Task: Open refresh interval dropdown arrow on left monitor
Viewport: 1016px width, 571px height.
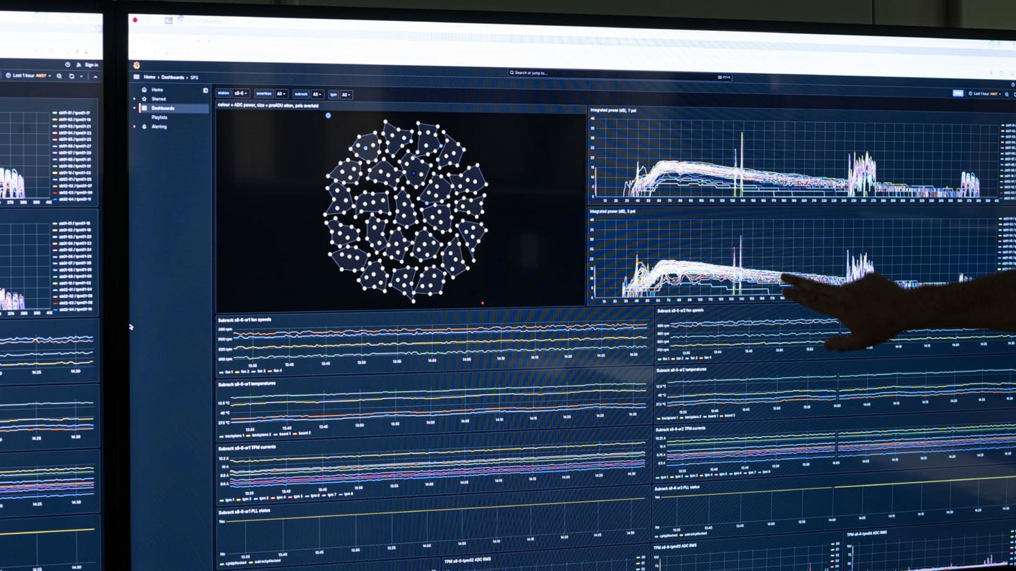Action: [x=81, y=76]
